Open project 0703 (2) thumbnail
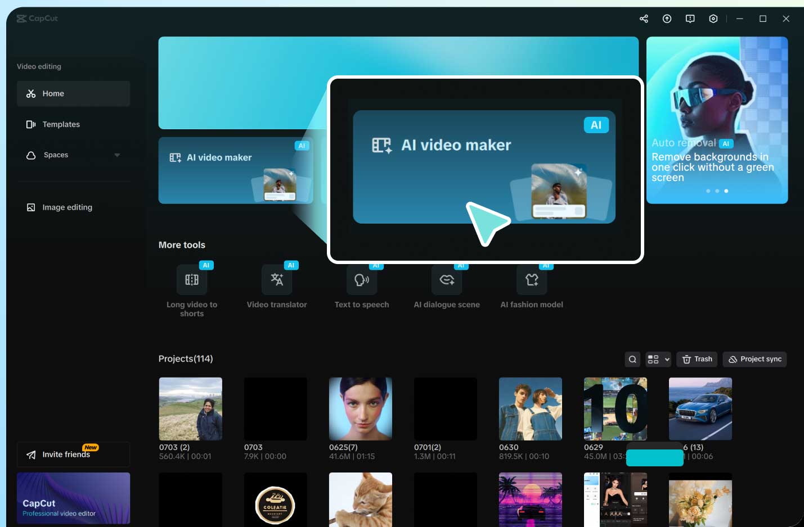This screenshot has height=527, width=804. (x=191, y=408)
